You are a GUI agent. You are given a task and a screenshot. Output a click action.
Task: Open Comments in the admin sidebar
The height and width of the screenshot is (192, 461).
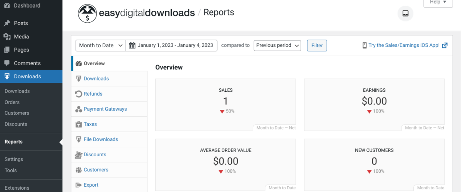(31, 63)
